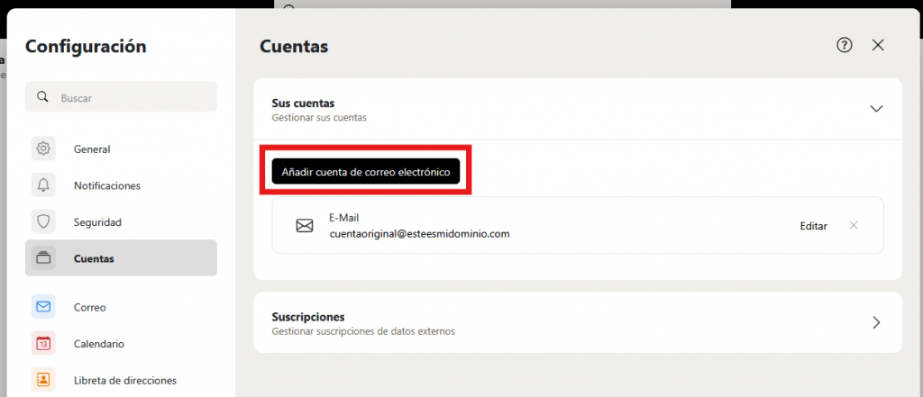Click Editar for the E-Mail account

click(813, 226)
